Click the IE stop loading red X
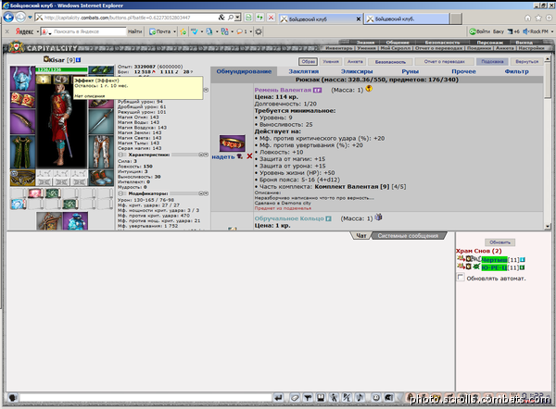 (x=271, y=18)
